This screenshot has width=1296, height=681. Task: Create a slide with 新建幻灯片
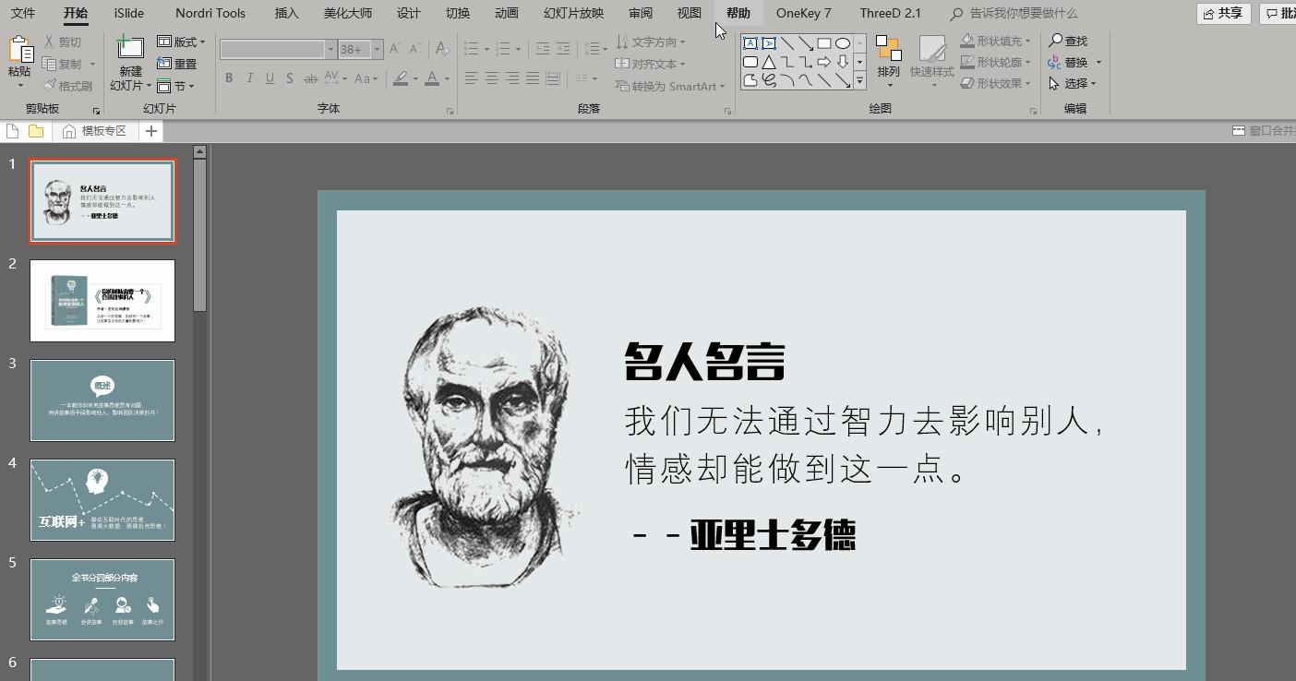tap(128, 57)
